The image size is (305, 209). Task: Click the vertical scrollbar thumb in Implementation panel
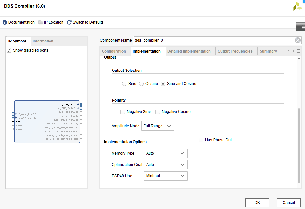(299, 145)
